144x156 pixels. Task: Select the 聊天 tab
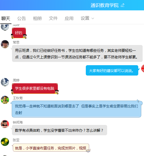(x=6, y=19)
